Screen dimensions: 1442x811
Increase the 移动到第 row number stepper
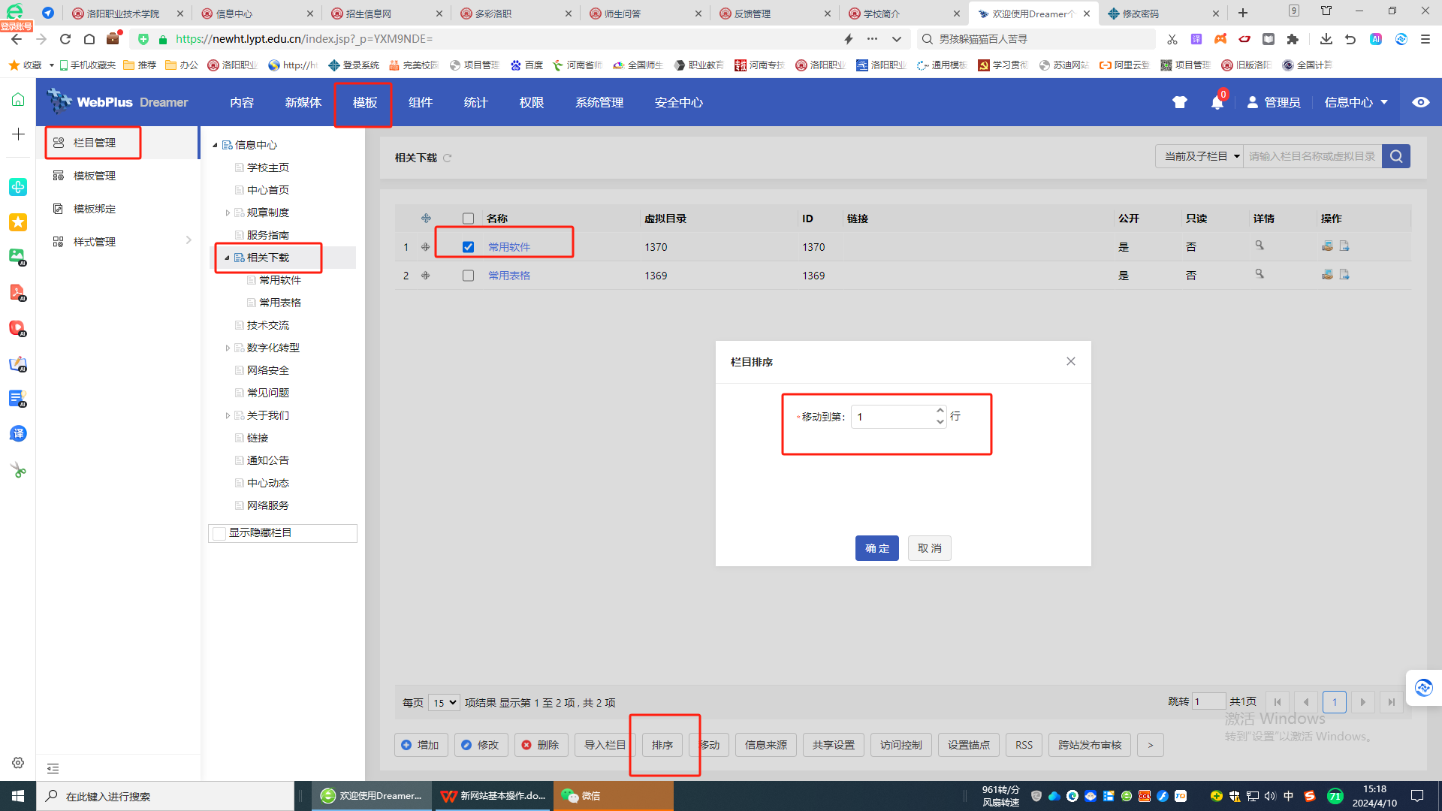coord(940,411)
